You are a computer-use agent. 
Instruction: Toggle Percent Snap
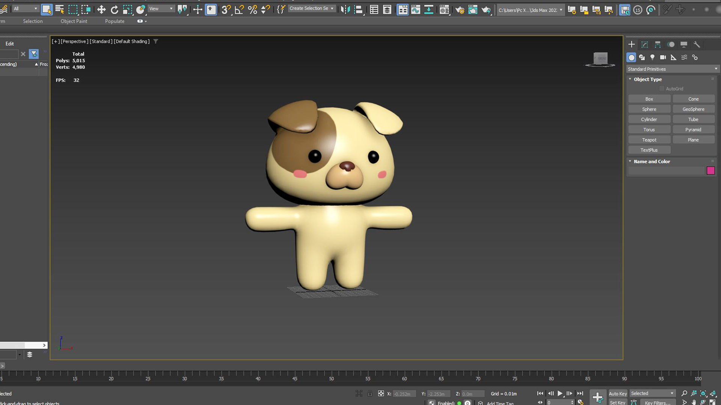pos(252,9)
